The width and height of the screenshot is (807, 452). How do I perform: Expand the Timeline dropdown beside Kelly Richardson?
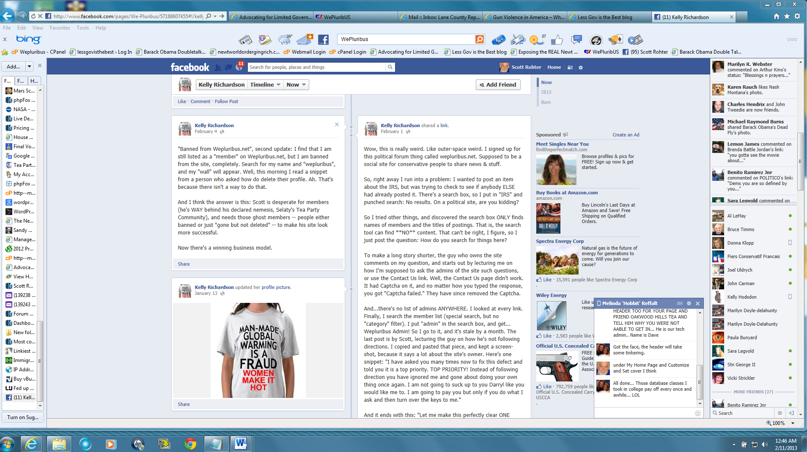point(265,85)
